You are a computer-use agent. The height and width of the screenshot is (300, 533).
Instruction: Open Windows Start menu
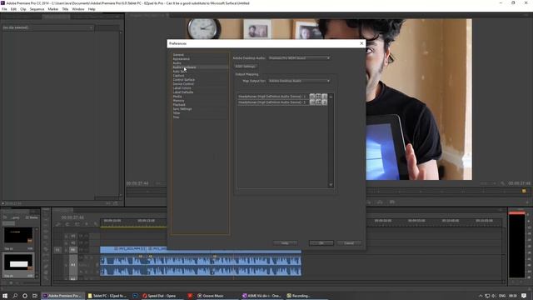(x=5, y=296)
